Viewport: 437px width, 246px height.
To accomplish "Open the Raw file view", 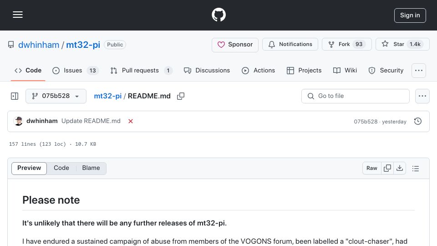I will [x=372, y=168].
